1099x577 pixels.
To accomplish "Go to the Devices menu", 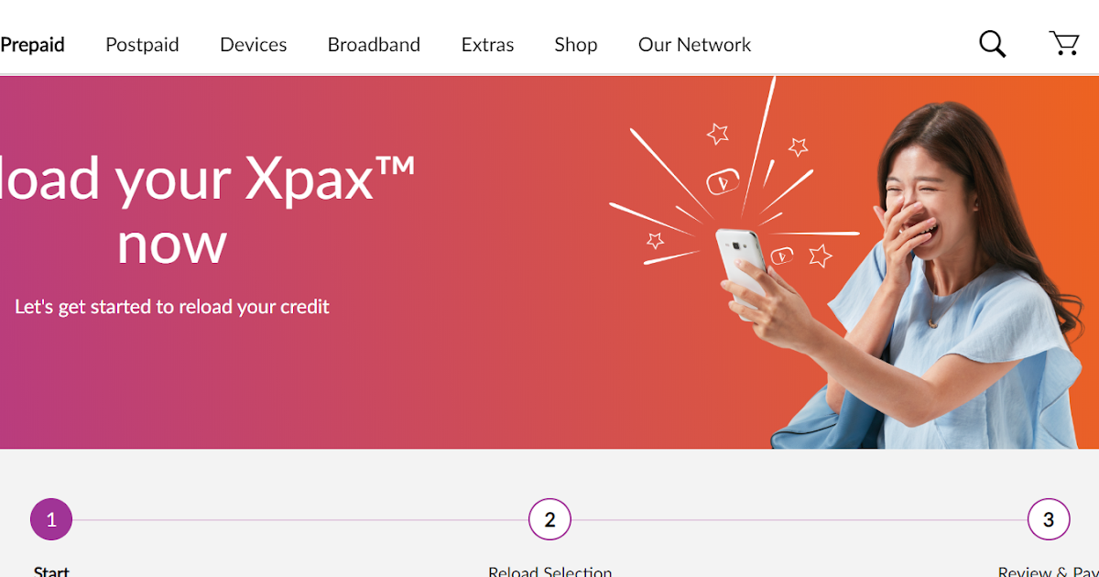I will (254, 44).
